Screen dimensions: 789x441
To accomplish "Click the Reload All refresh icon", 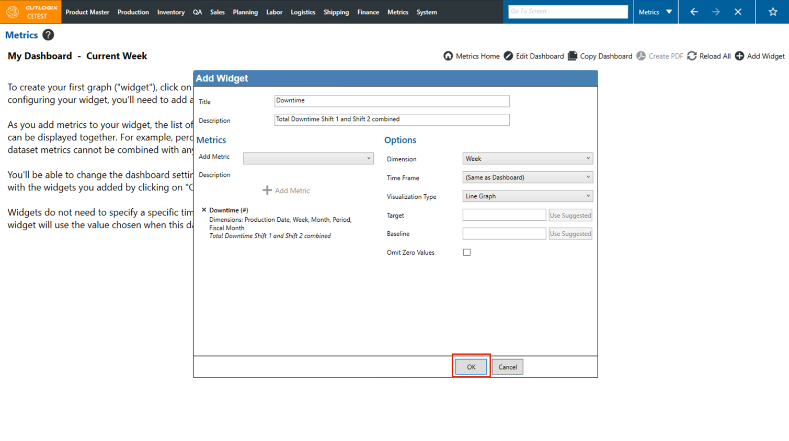I will 692,56.
